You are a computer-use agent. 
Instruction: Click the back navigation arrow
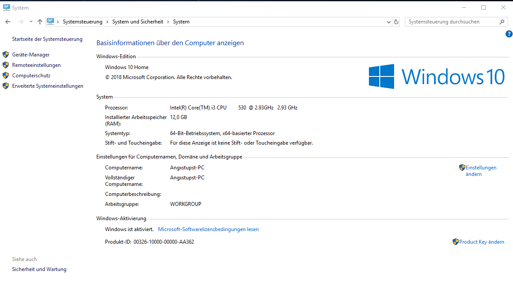pos(8,22)
